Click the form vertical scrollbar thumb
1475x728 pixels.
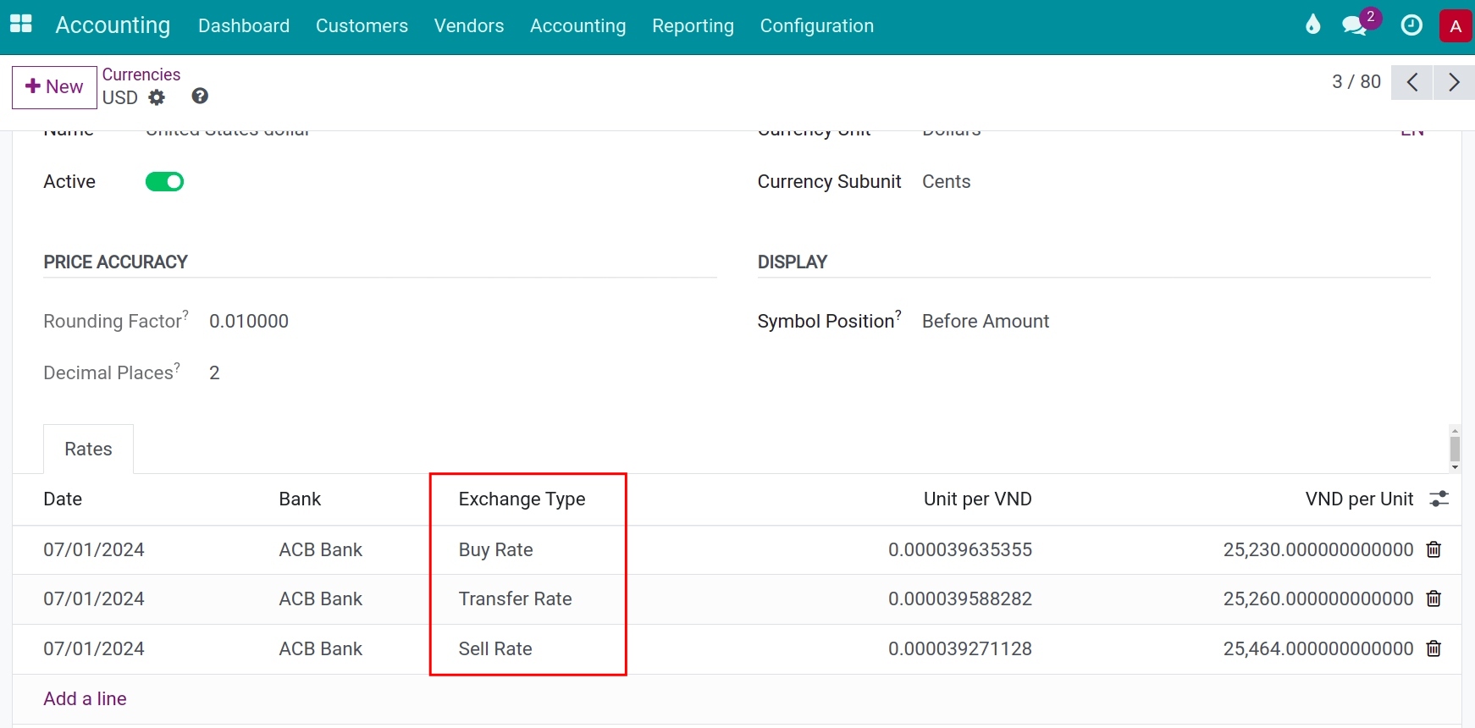(1455, 449)
